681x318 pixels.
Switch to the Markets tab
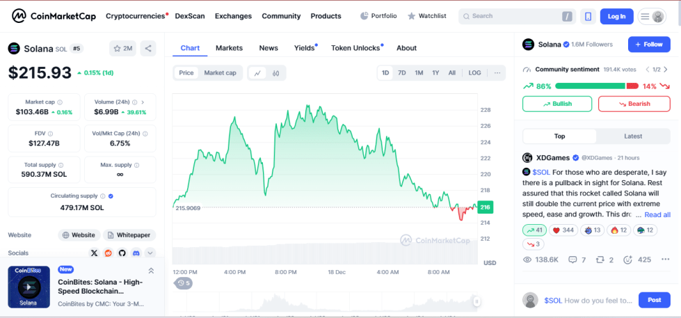pyautogui.click(x=229, y=48)
